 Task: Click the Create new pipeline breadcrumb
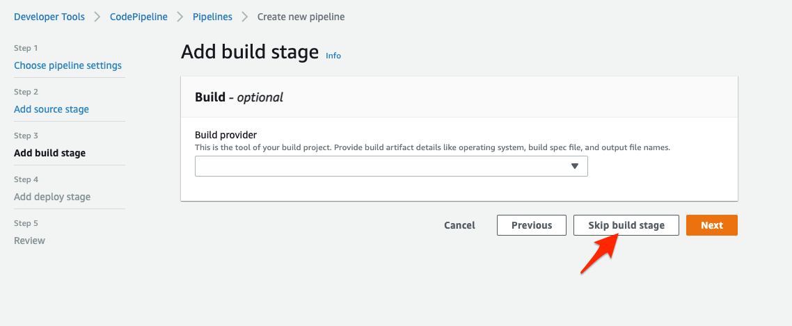tap(301, 17)
